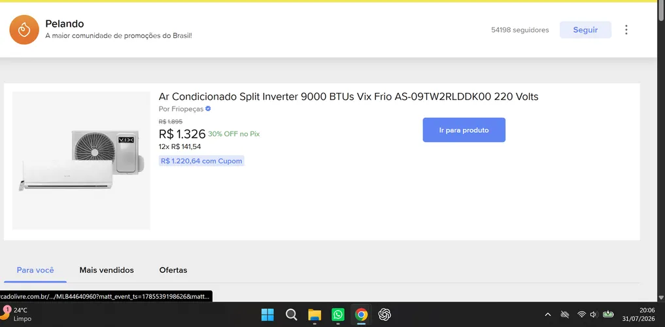Click the Ir para produto button
The width and height of the screenshot is (665, 327).
pos(464,130)
